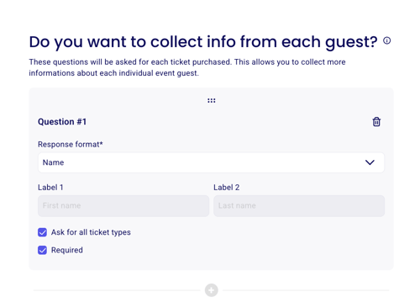Select the 'Response format*' field label
Viewport: 420px width, 308px height.
[x=71, y=144]
